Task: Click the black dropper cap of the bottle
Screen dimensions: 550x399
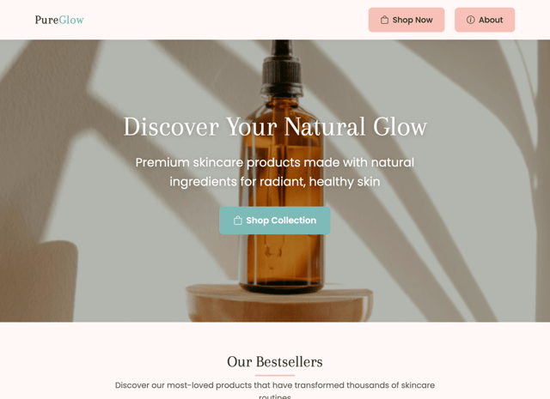Action: coord(282,67)
